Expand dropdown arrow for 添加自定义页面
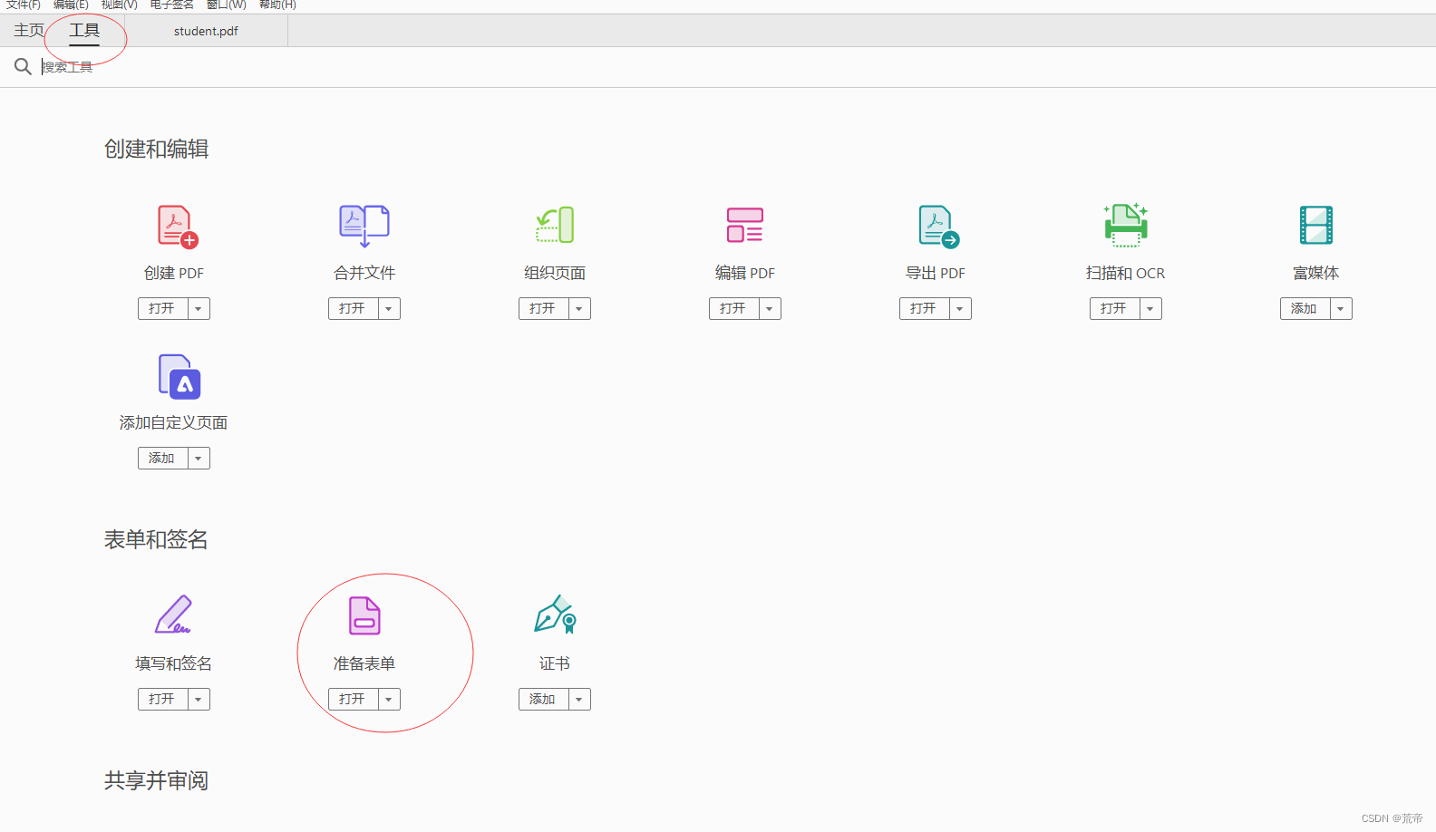This screenshot has height=832, width=1436. [199, 459]
